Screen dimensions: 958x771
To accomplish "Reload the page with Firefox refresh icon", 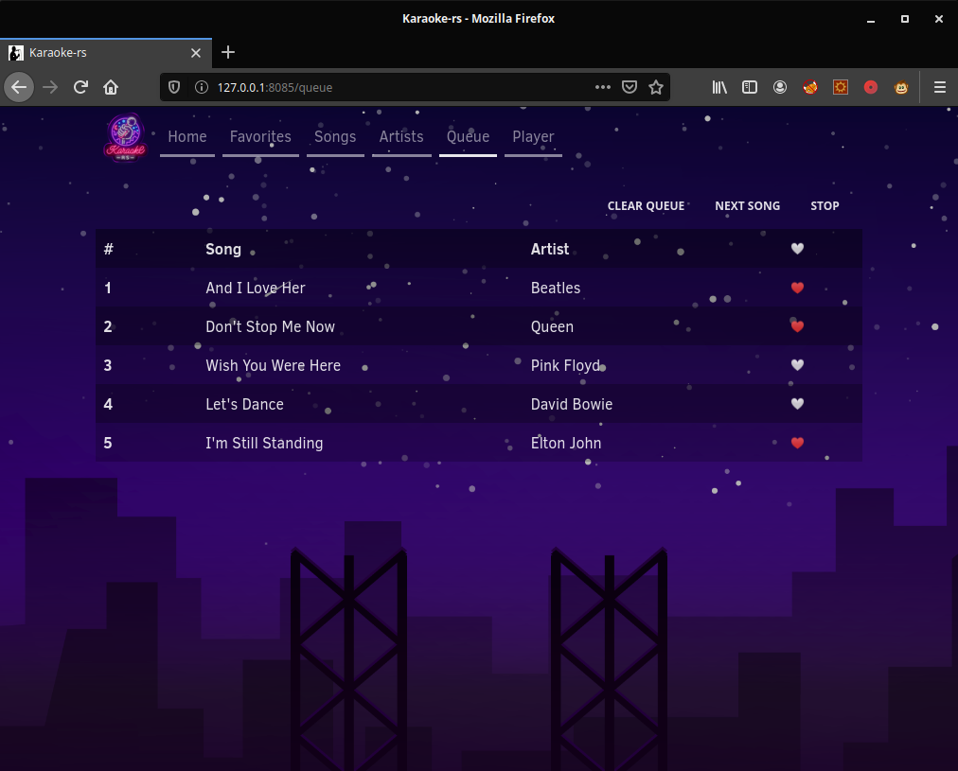I will coord(80,87).
